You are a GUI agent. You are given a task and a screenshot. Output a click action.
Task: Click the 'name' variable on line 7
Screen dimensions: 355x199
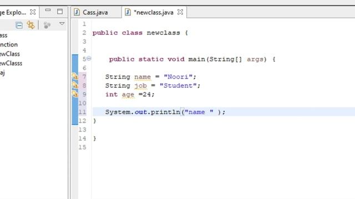[143, 77]
